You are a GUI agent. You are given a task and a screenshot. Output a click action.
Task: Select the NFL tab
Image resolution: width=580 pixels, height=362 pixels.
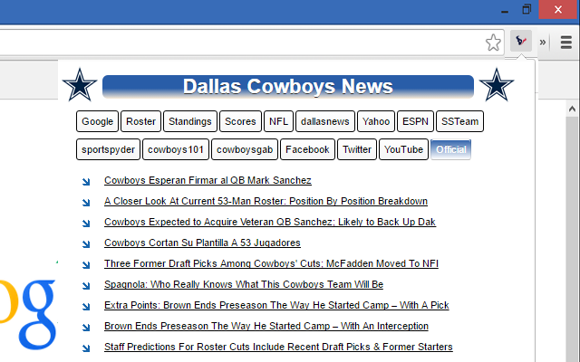point(278,121)
